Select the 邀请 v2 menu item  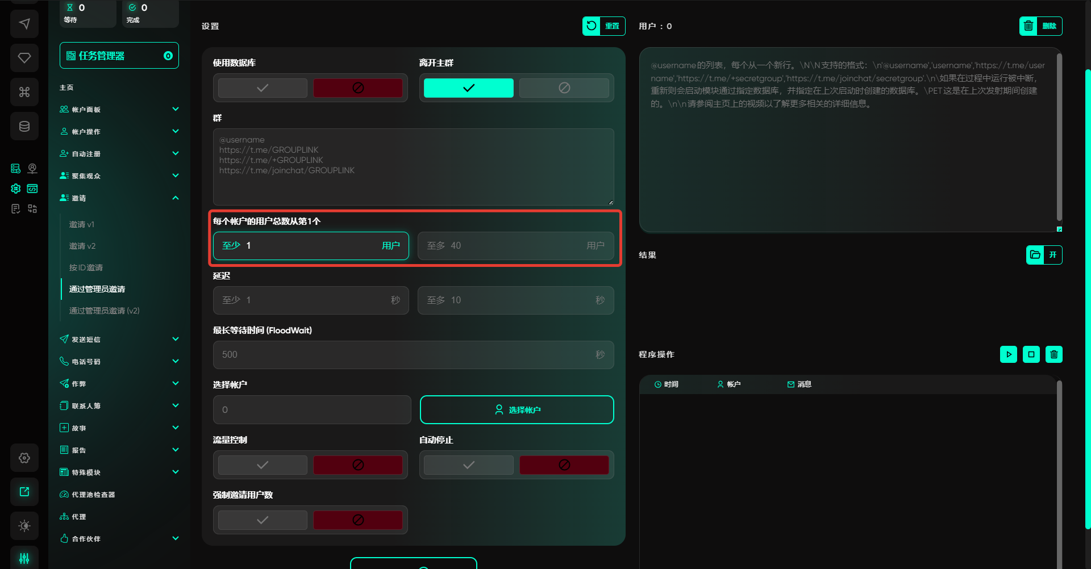click(82, 246)
